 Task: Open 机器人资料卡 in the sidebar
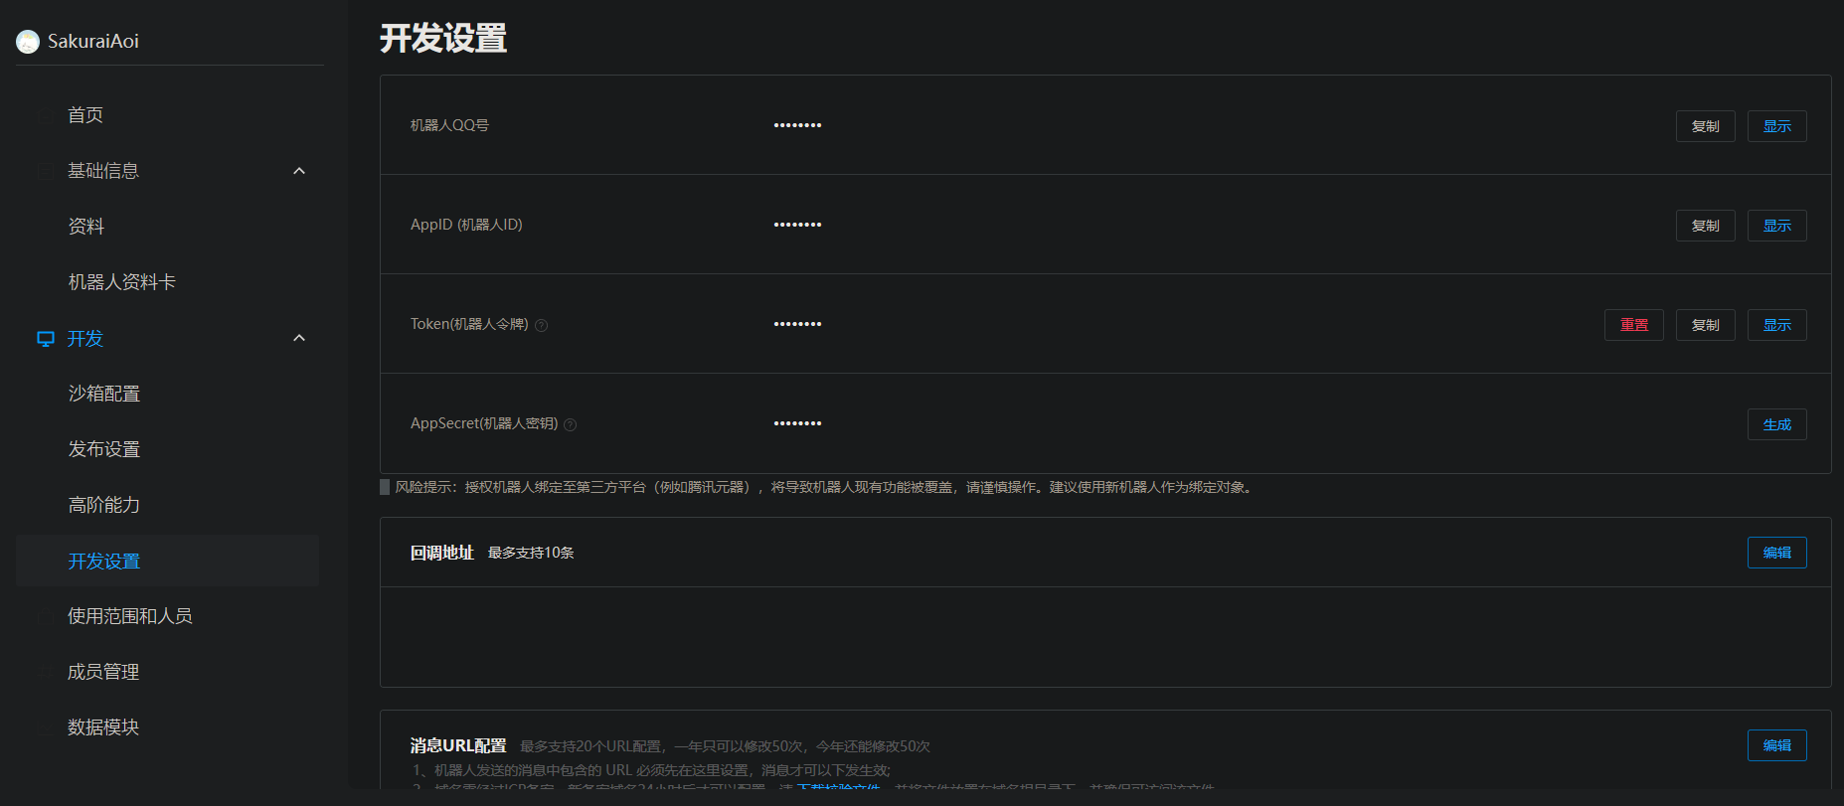122,282
